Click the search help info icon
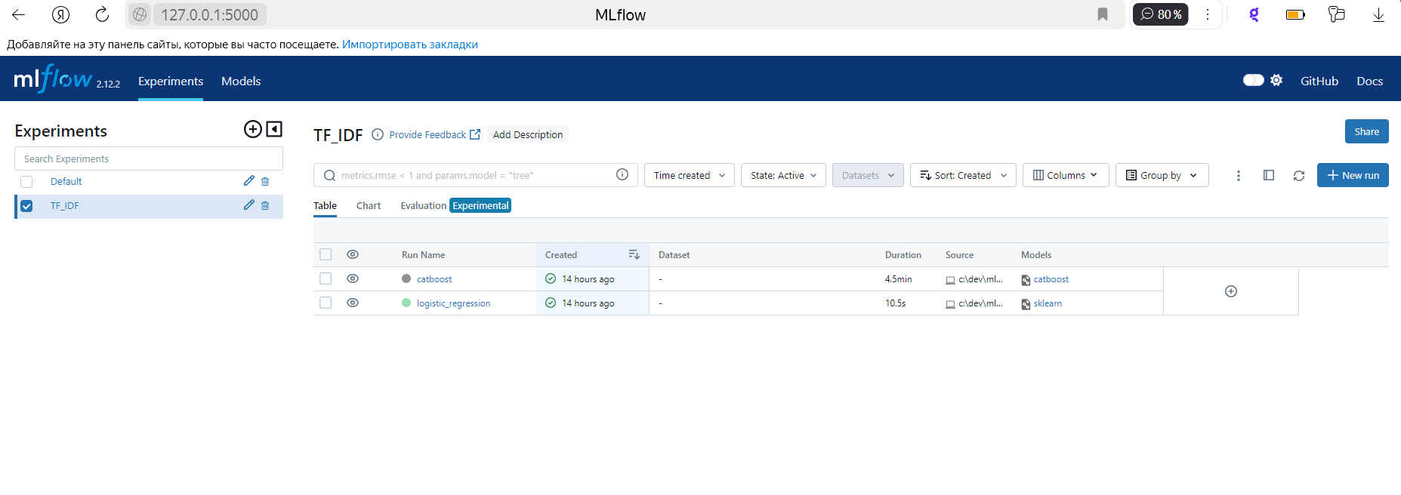 (x=622, y=175)
